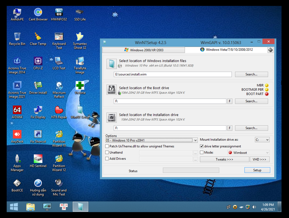Image resolution: width=289 pixels, height=218 pixels.
Task: Select Fix Display desktop icon
Action: (38, 112)
